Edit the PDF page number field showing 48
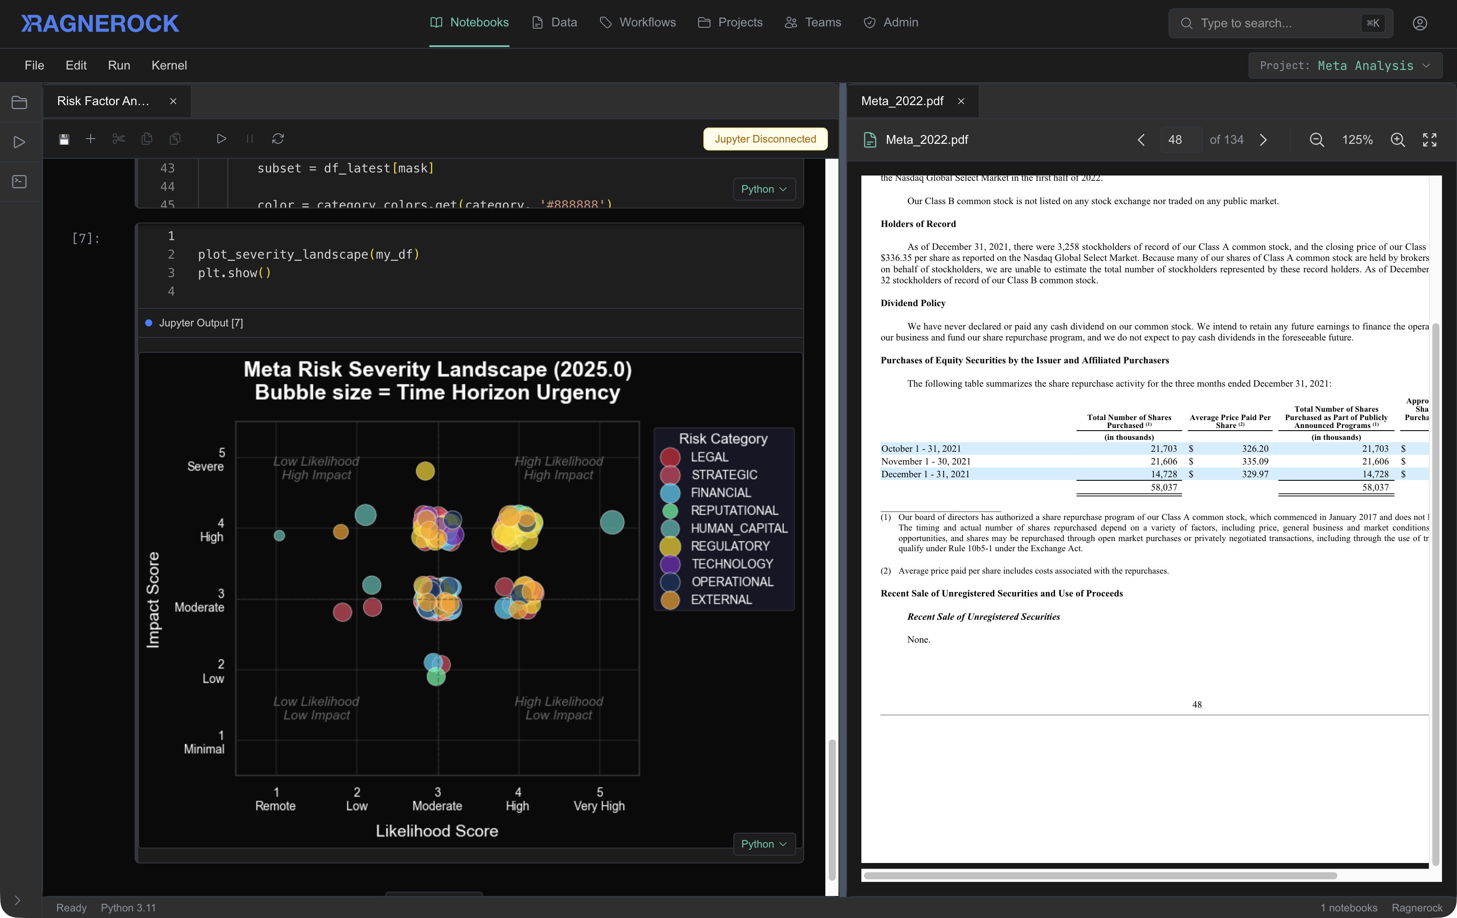This screenshot has height=918, width=1457. click(x=1175, y=139)
